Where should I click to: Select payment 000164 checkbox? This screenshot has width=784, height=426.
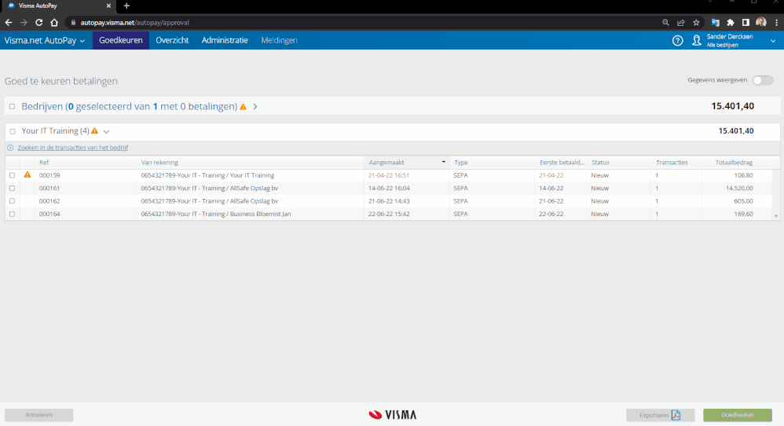(12, 214)
